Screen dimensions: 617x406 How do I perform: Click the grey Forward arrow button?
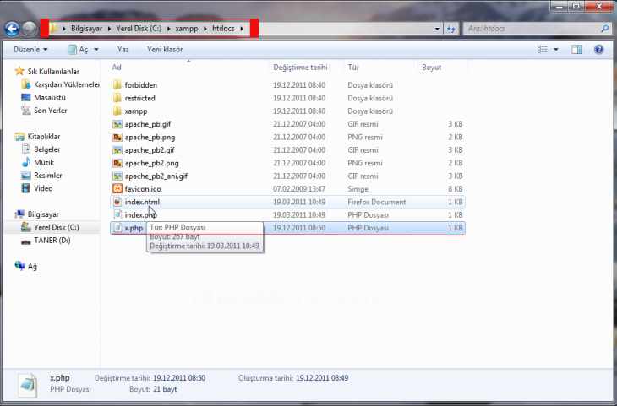29,29
